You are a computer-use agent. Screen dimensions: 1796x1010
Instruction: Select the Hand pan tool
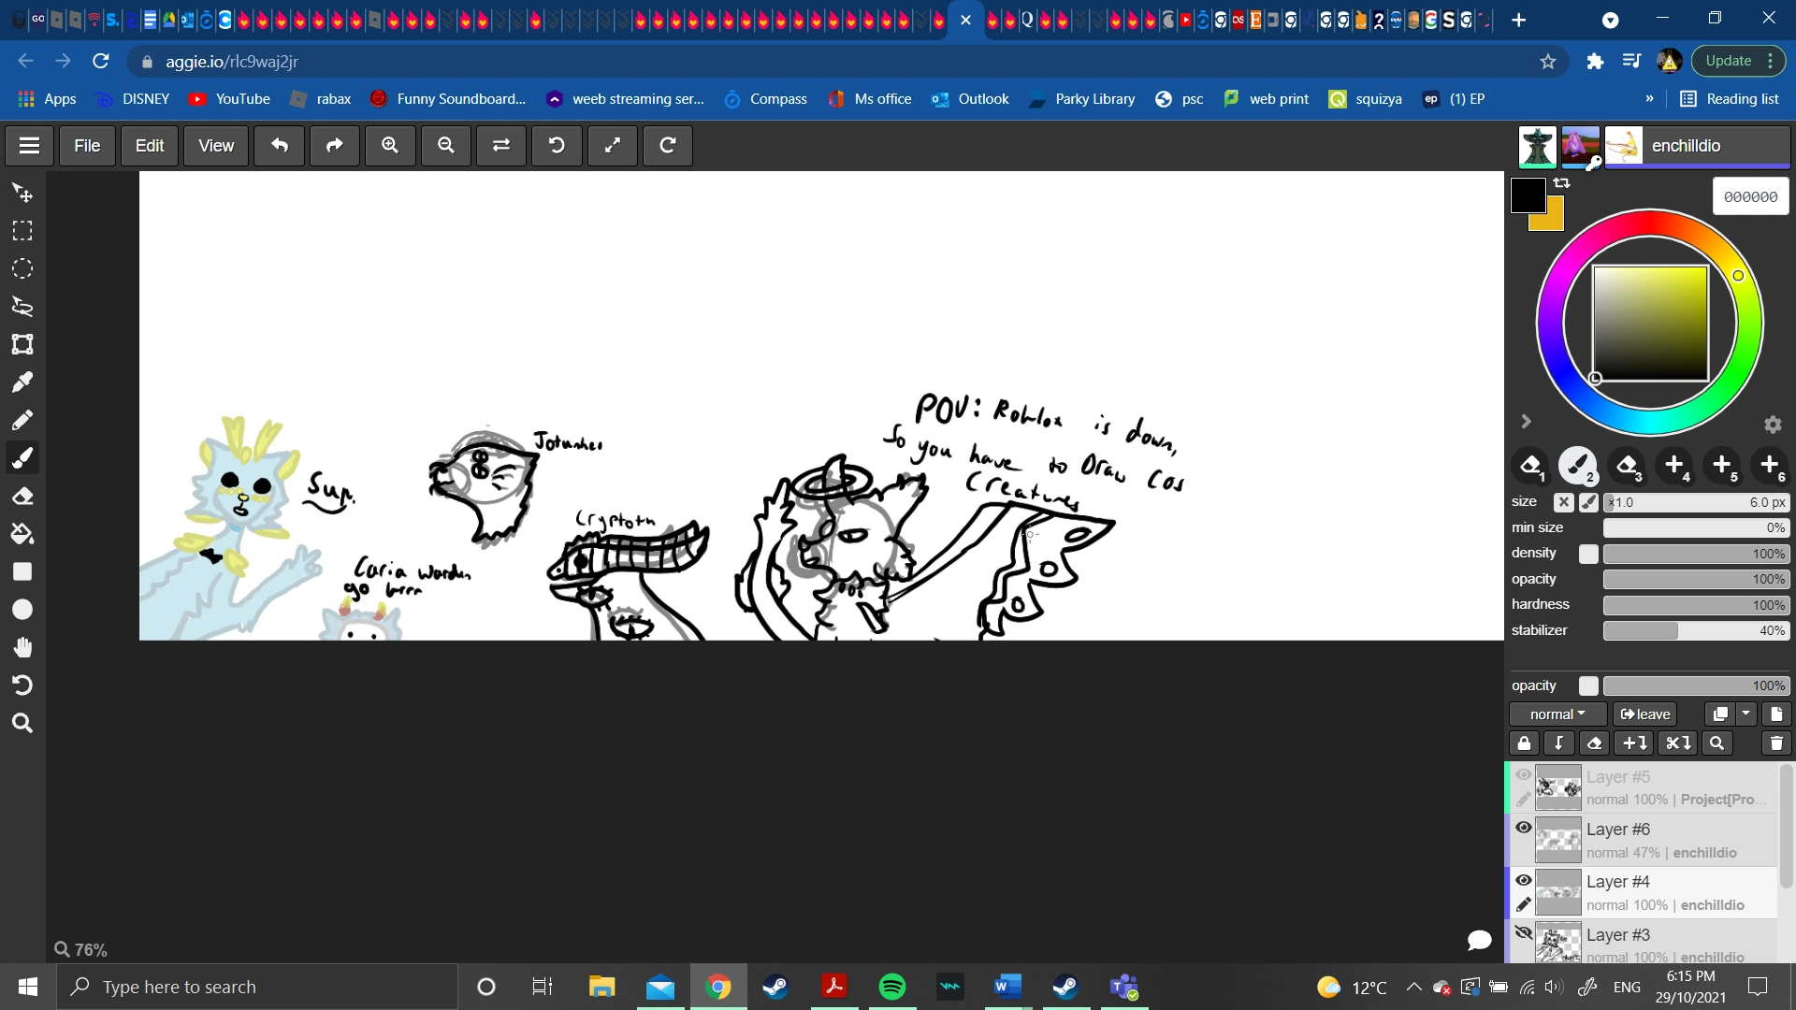(22, 647)
